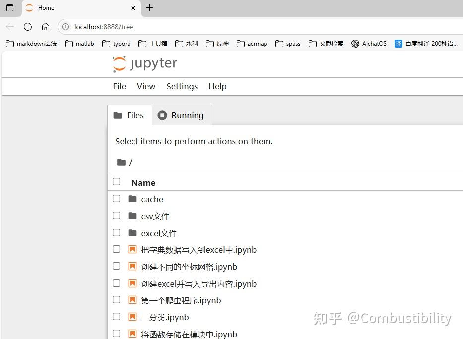Sort files by clicking the Name header

click(143, 182)
